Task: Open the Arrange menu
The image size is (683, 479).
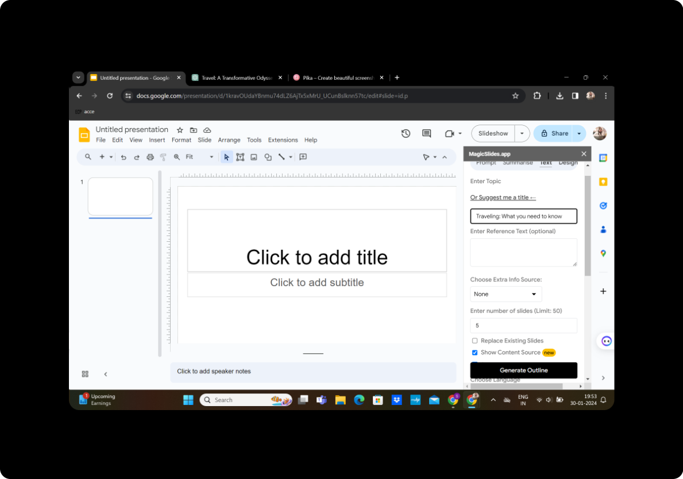Action: [x=229, y=140]
